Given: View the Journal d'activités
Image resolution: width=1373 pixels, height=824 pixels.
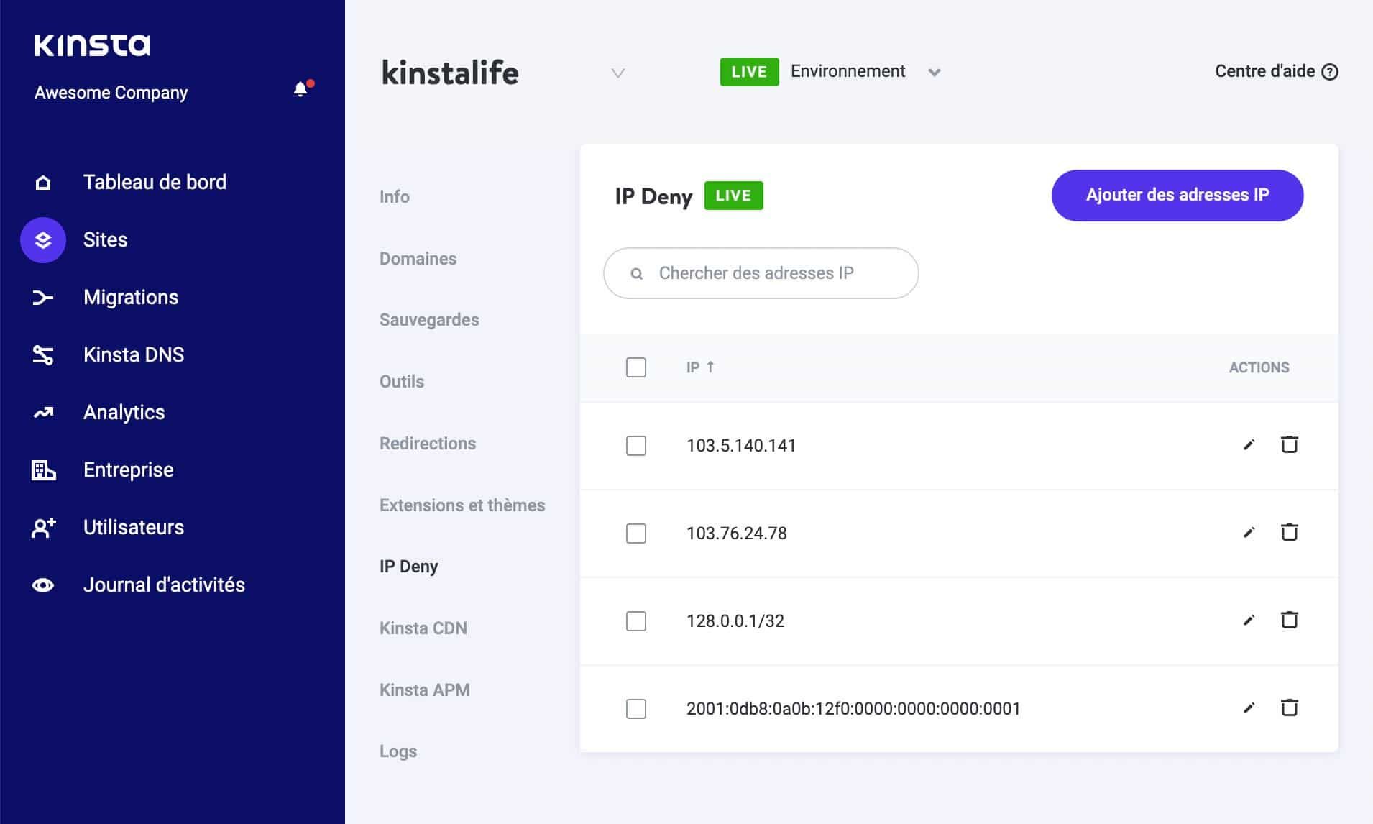Looking at the screenshot, I should point(163,585).
